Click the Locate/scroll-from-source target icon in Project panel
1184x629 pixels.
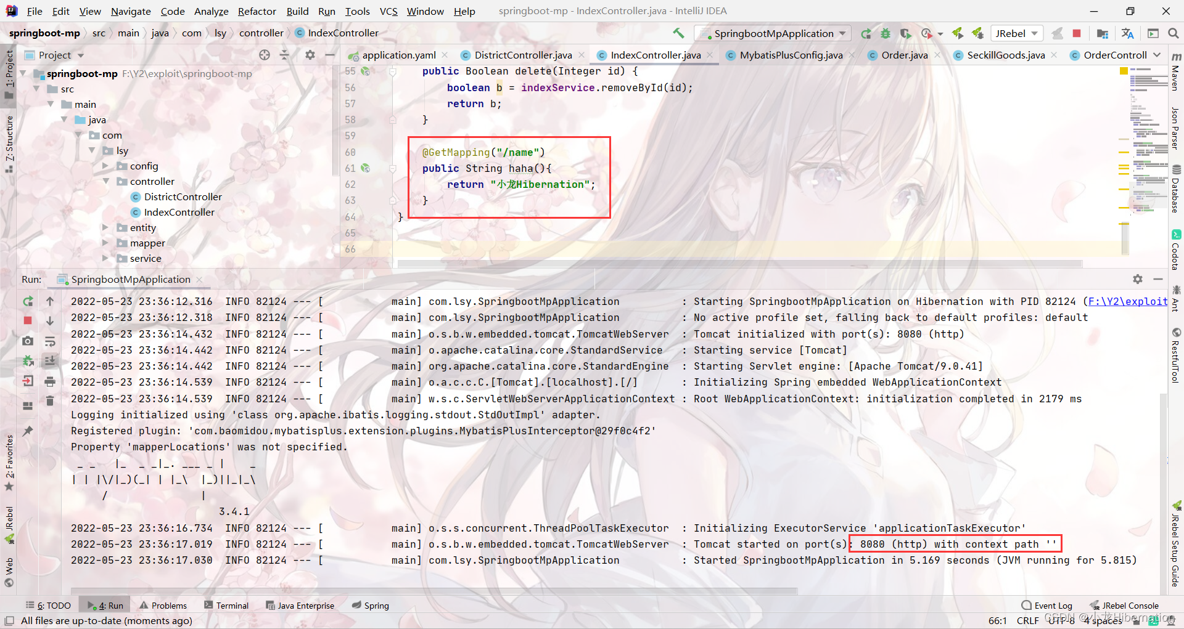pyautogui.click(x=265, y=55)
